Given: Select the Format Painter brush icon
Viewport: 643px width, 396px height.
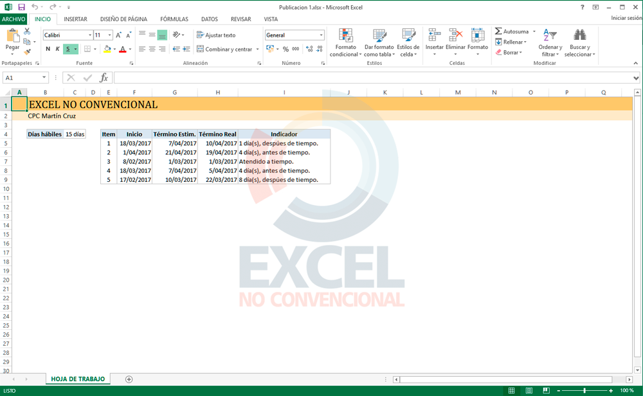Looking at the screenshot, I should 27,51.
